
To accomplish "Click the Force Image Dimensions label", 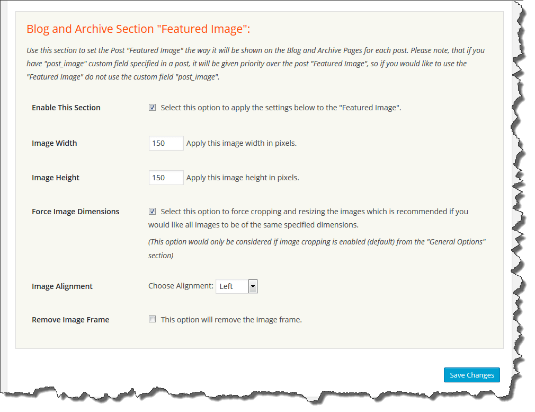I will point(75,211).
